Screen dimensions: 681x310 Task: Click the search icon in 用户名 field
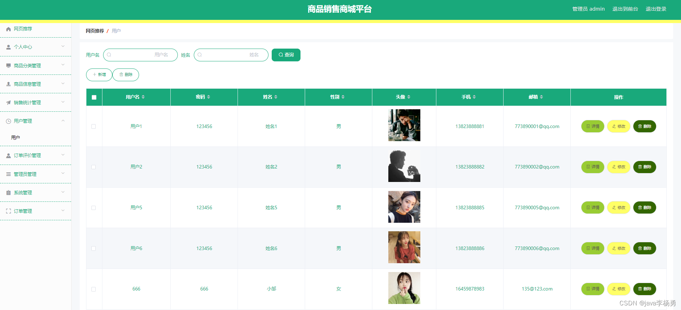pos(109,55)
